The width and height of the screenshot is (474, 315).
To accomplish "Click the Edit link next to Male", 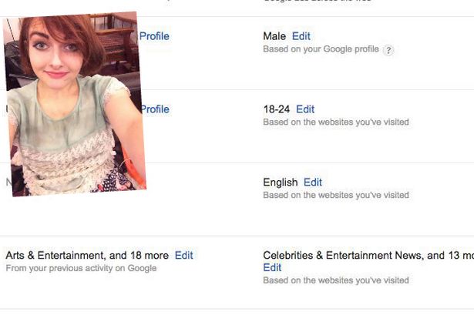I will 301,36.
